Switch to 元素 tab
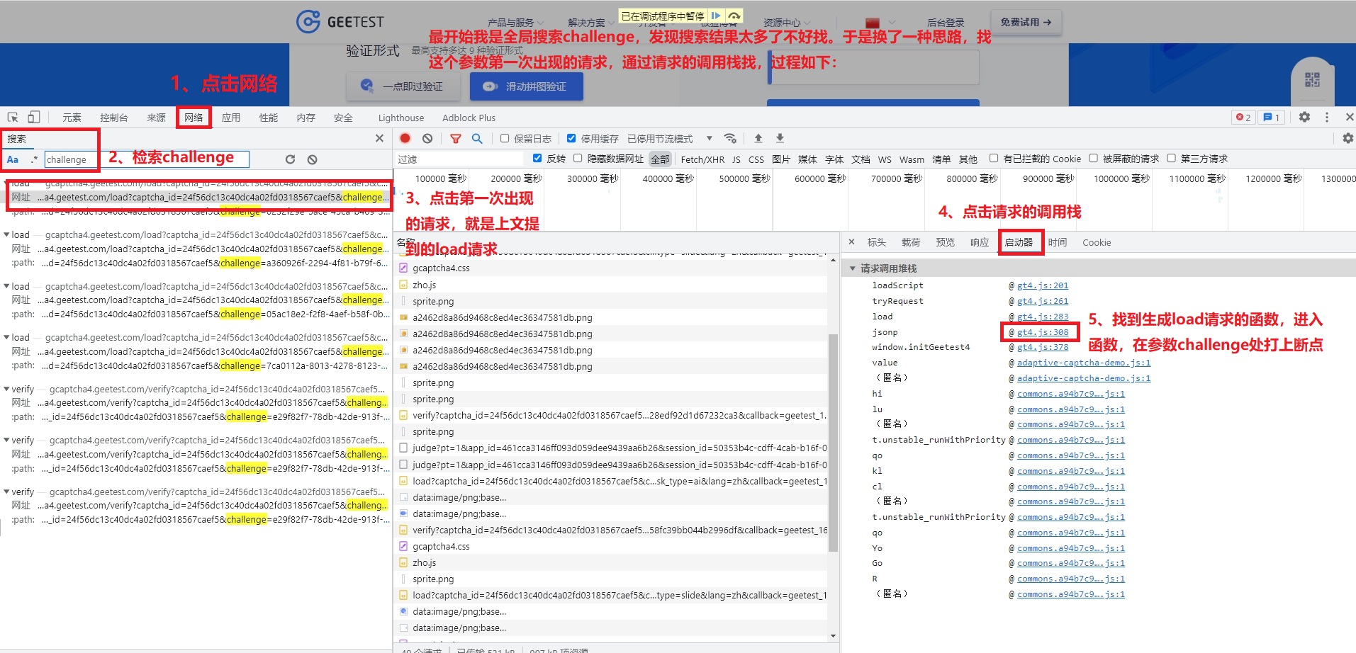The width and height of the screenshot is (1356, 653). [72, 118]
